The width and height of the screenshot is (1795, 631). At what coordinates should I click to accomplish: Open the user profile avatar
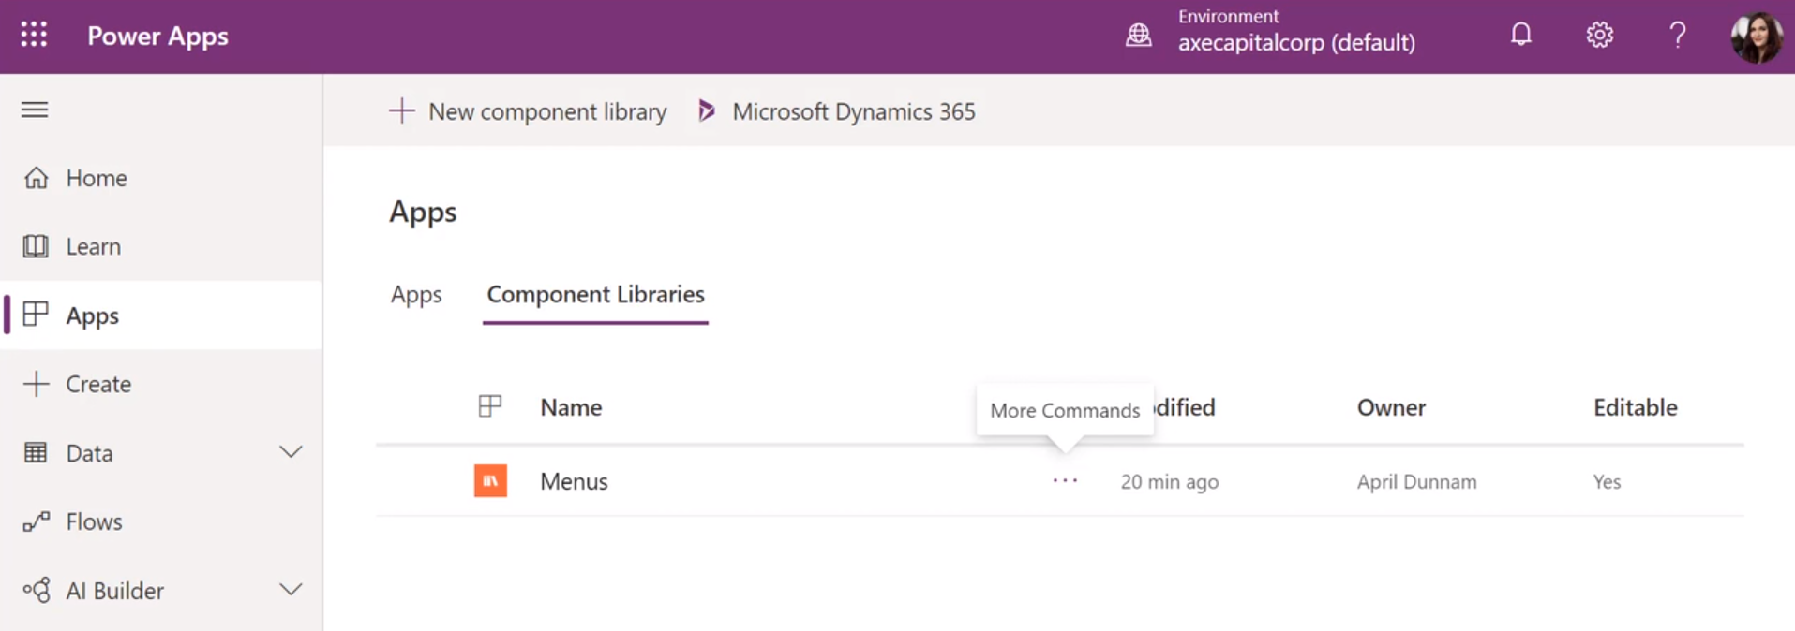point(1757,37)
